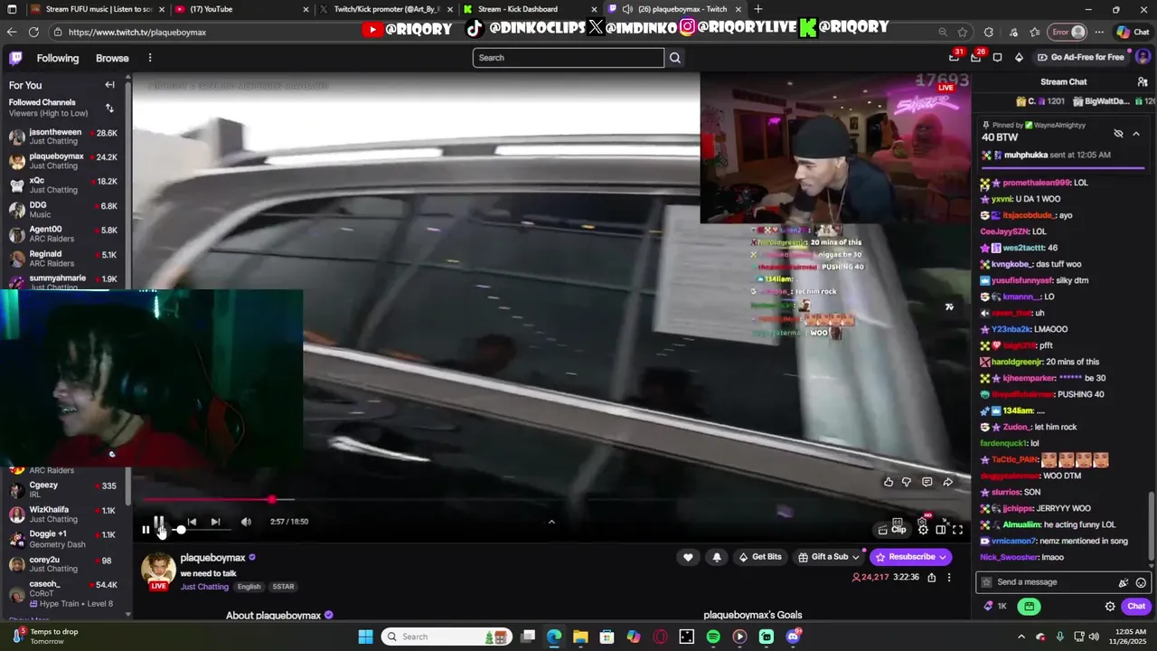Click the Twitch player pause button
This screenshot has width=1157, height=651.
(x=146, y=530)
